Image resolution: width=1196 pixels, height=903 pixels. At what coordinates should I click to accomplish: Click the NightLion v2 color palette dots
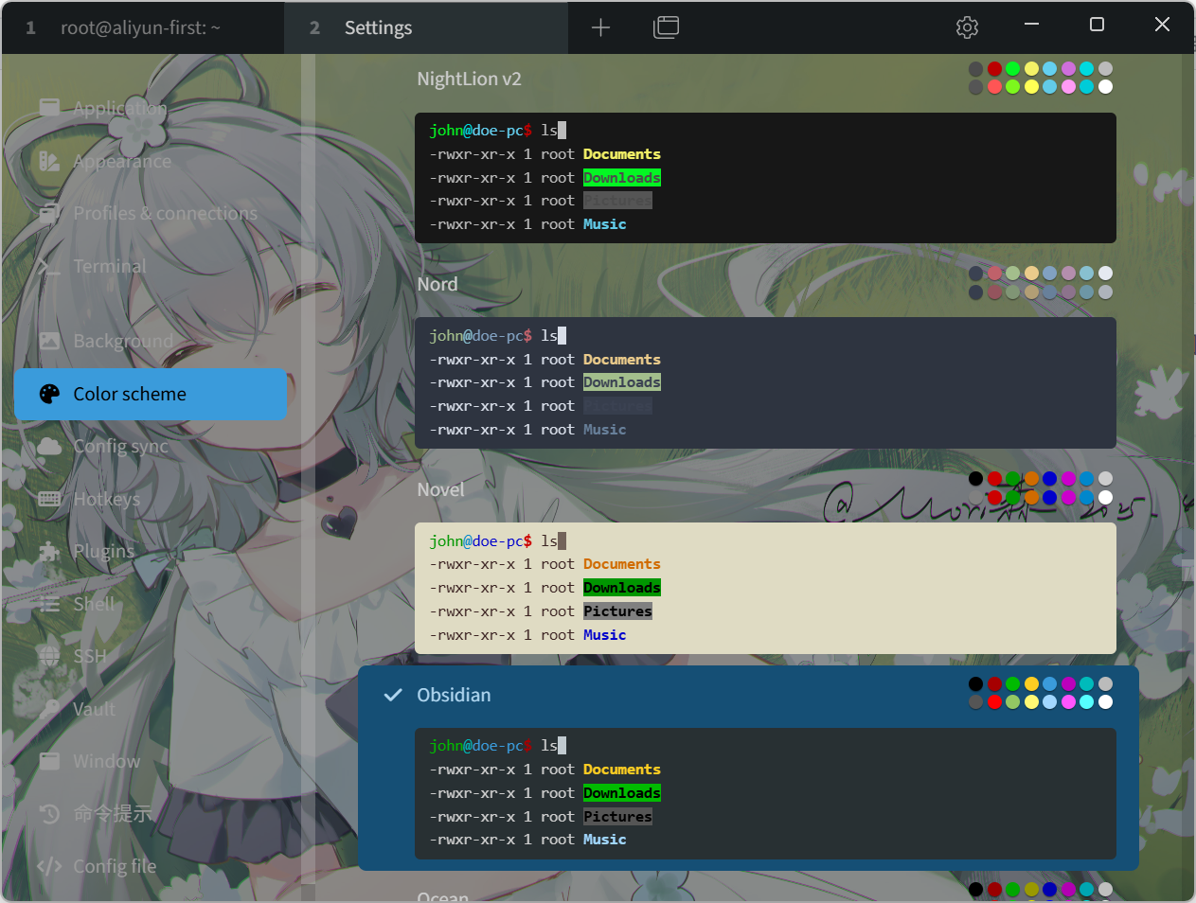point(1041,78)
